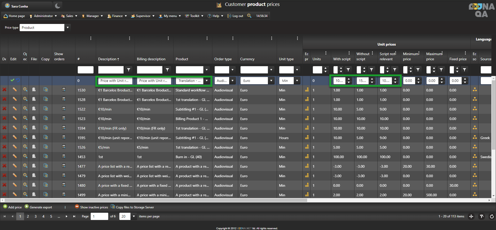Toggle dark mode with the moon icon

click(x=58, y=6)
